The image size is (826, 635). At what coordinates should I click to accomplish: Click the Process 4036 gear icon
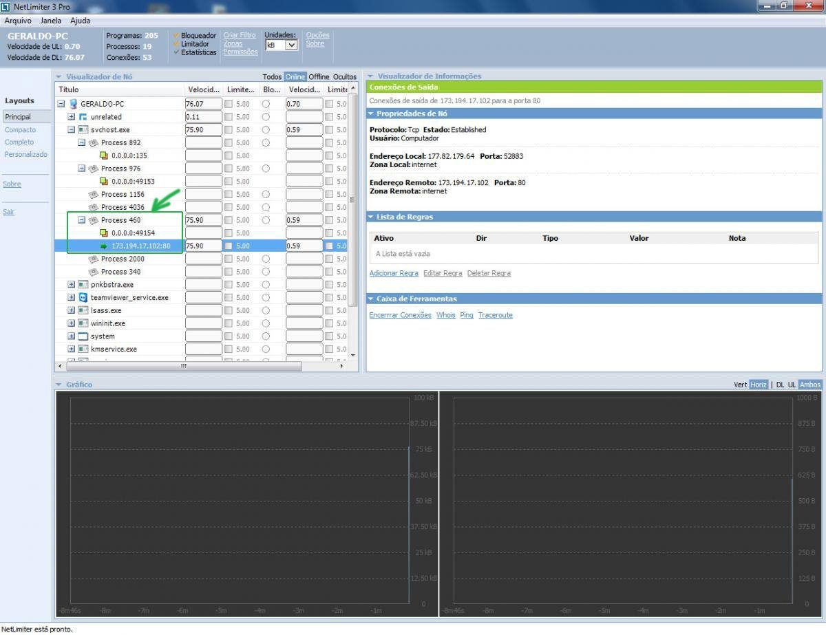94,207
